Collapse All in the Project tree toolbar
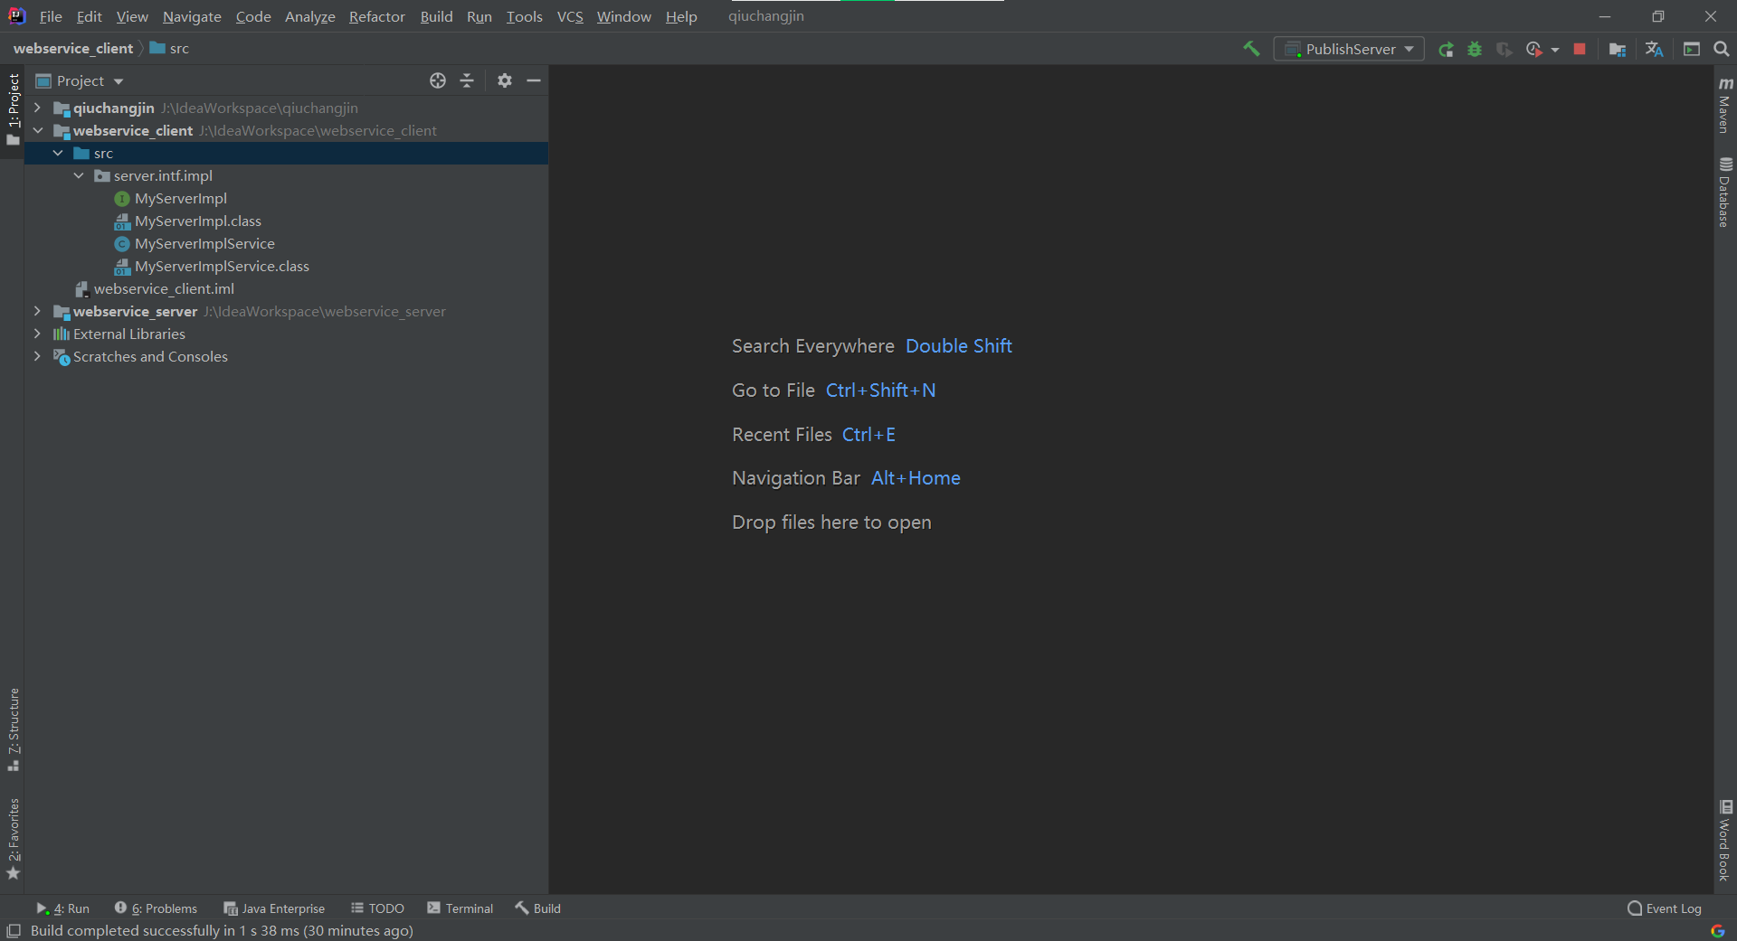Viewport: 1737px width, 941px height. click(x=466, y=80)
